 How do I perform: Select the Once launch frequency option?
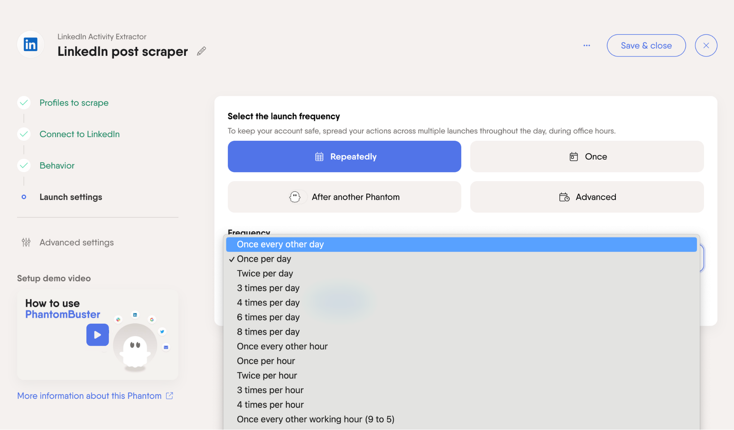(587, 156)
